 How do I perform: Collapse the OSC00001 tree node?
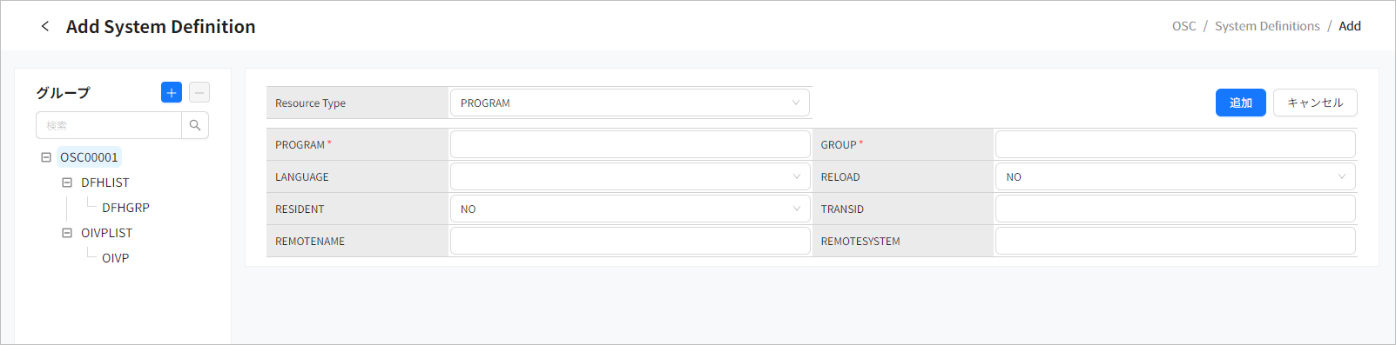(46, 157)
